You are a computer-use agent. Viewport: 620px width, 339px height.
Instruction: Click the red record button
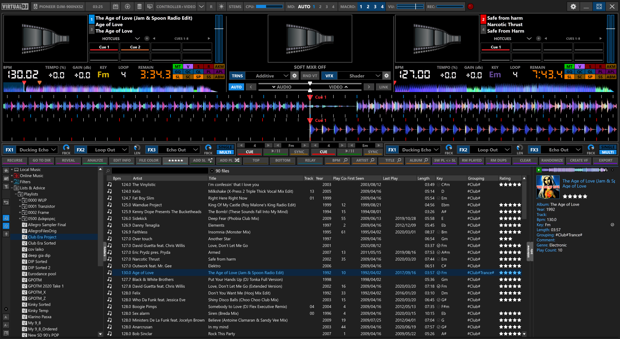point(470,6)
